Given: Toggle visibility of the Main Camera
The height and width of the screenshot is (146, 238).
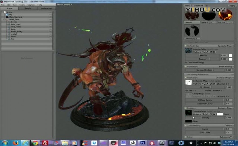Looking at the screenshot, I should pyautogui.click(x=50, y=17).
